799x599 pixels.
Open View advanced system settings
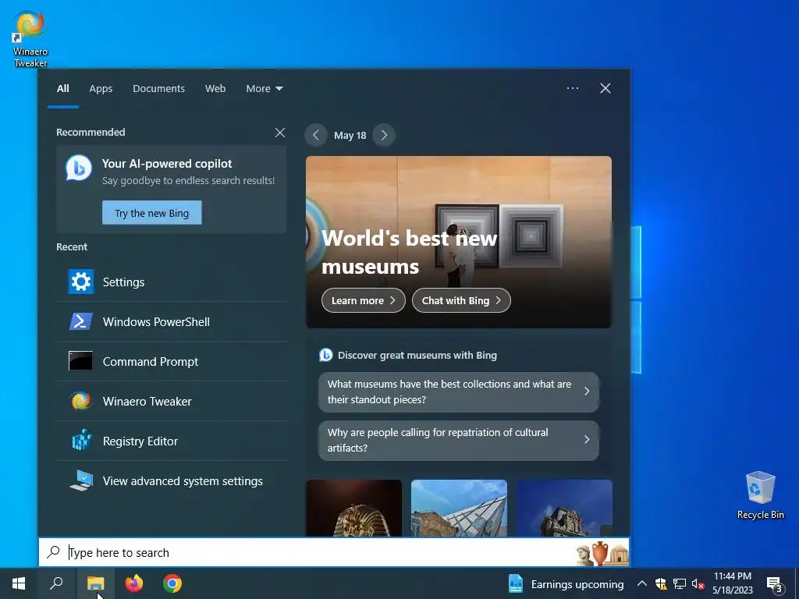pos(171,480)
